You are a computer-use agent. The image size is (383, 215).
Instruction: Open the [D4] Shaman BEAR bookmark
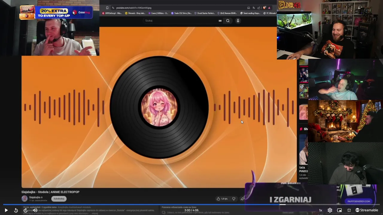click(x=228, y=13)
